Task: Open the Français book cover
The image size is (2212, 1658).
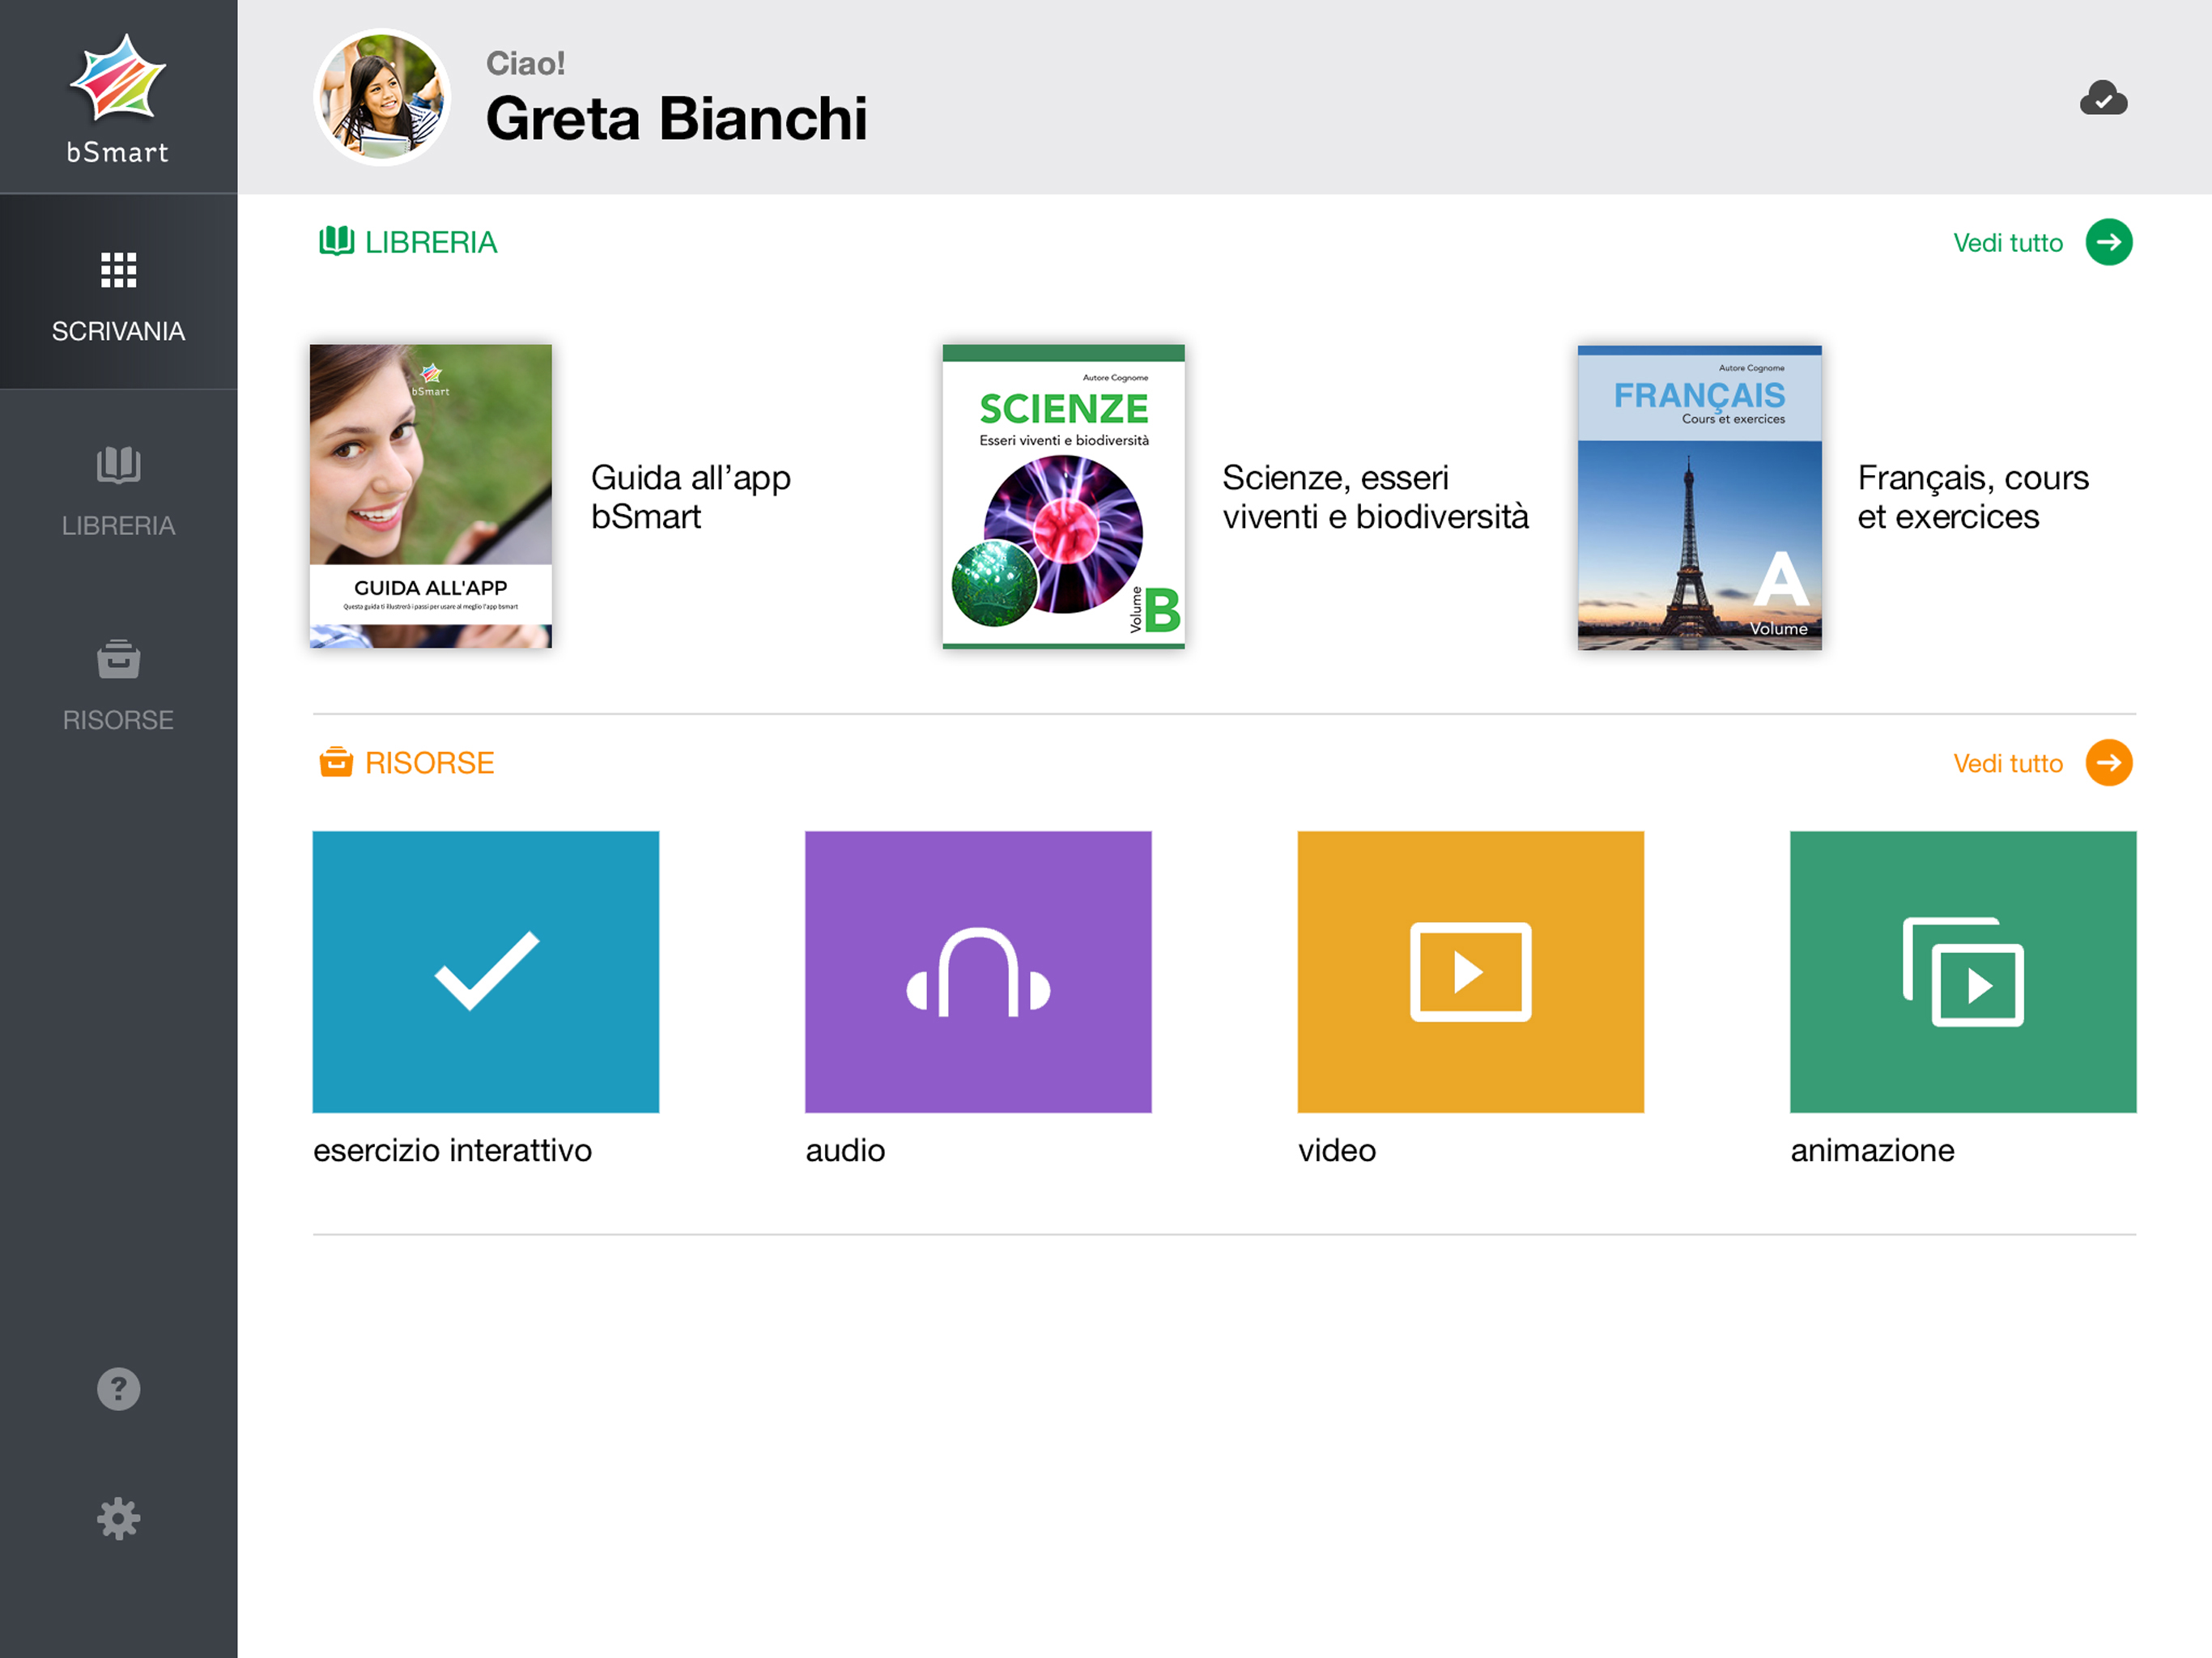Action: point(1699,496)
